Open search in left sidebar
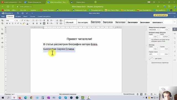 [x=2, y=29]
